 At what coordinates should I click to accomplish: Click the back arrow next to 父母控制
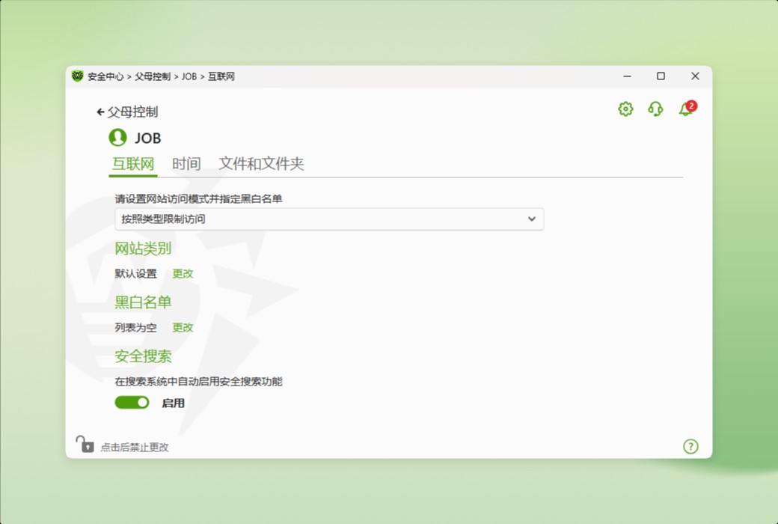[x=99, y=111]
